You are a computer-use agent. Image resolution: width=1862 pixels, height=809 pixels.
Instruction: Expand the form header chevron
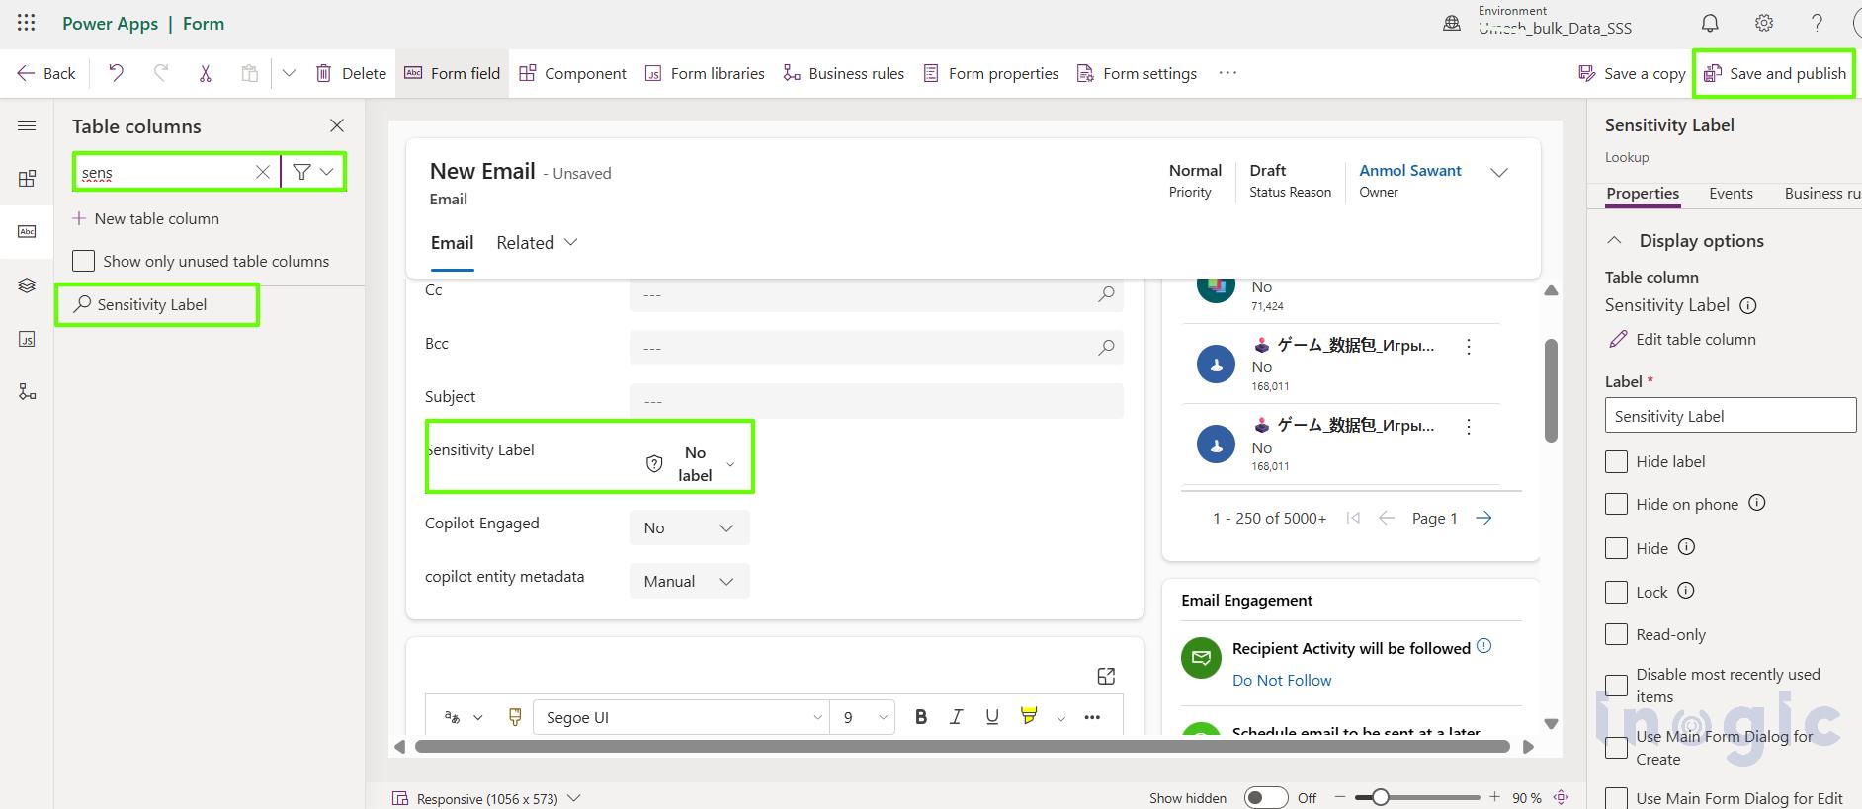tap(1499, 172)
